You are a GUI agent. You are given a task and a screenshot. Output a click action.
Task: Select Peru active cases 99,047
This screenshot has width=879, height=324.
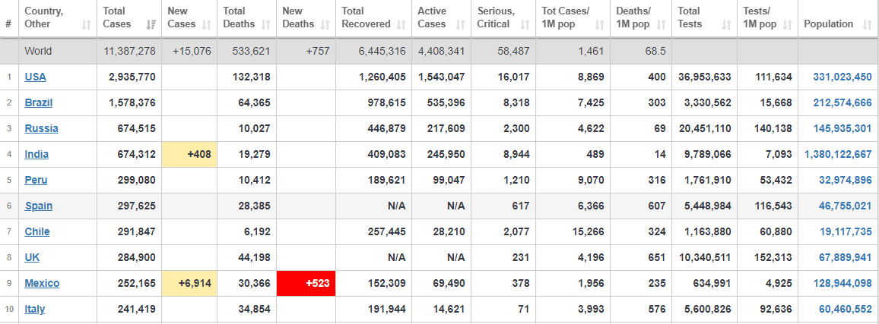point(449,180)
